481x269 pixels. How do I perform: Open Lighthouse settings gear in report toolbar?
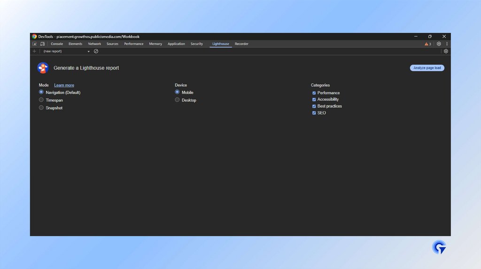point(446,51)
